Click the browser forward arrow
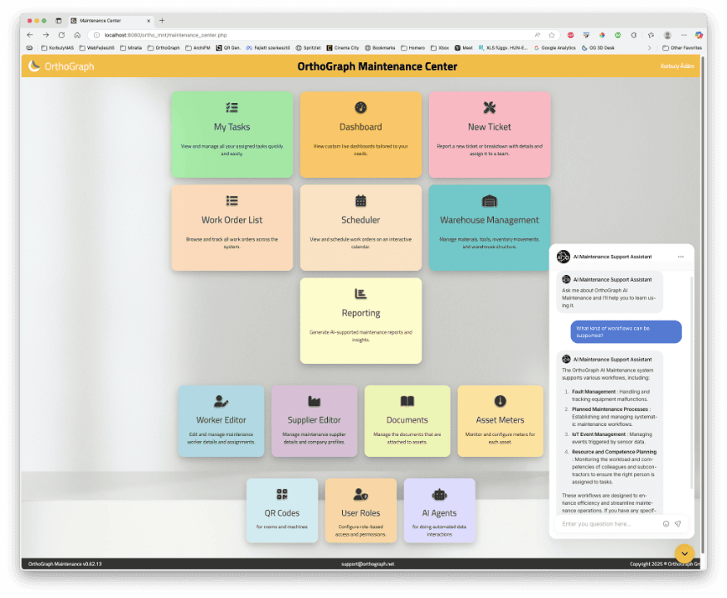Viewport: 727px width, 598px height. 46,35
